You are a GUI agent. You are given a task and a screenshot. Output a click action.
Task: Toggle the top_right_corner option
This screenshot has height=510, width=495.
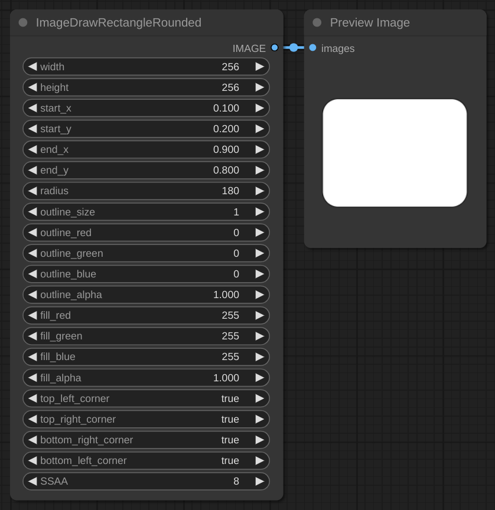coord(146,419)
